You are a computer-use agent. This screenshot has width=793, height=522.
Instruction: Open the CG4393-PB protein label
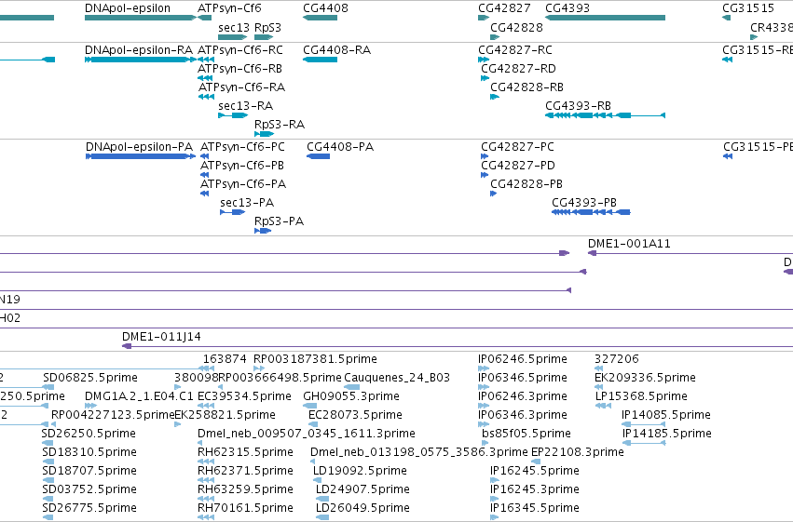coord(584,203)
